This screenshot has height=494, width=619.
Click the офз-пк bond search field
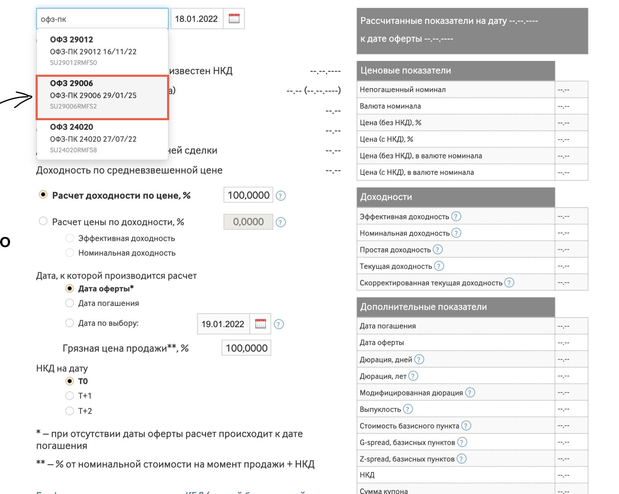pos(102,19)
